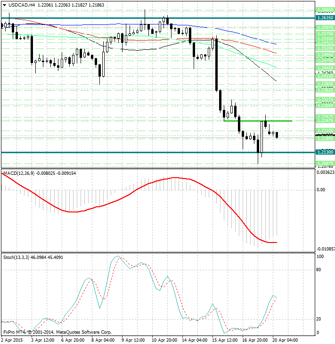Select the lower teal horizontal line at 1.21300
The image size is (335, 344).
[x=158, y=152]
